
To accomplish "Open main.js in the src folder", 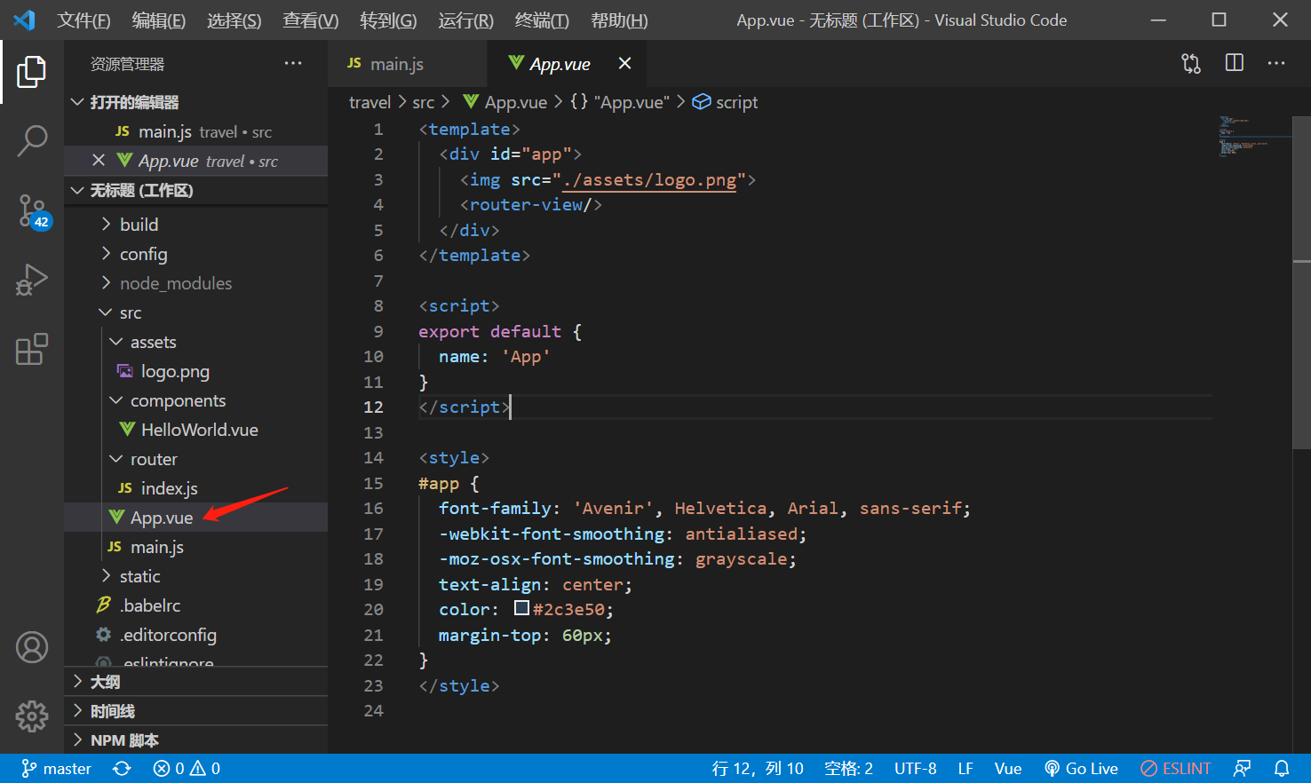I will tap(195, 547).
